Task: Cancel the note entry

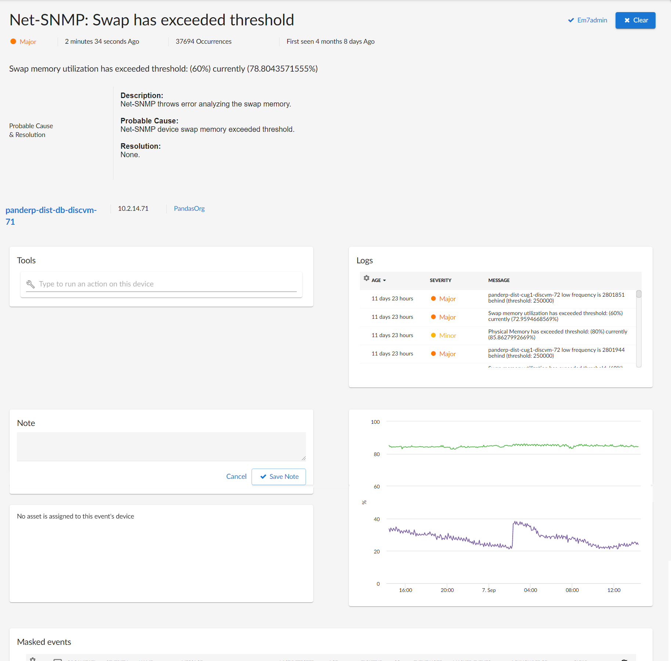Action: click(x=236, y=477)
